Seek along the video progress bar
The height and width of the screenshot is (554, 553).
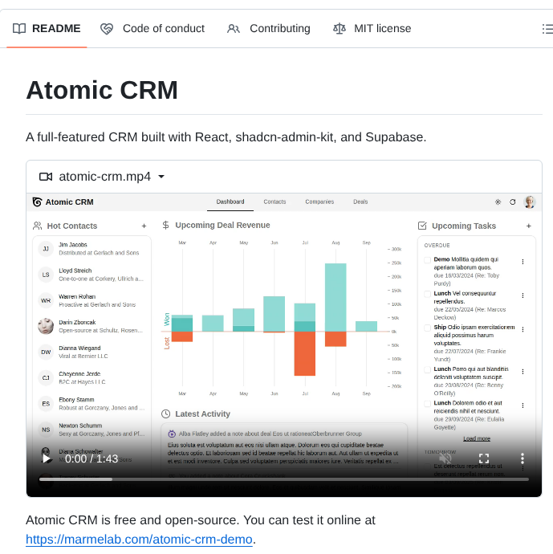pos(284,479)
